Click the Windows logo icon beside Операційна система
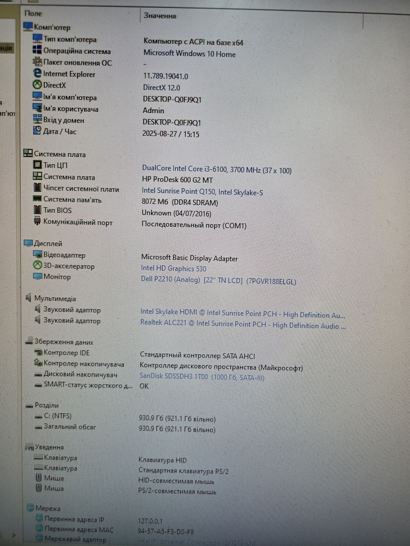The width and height of the screenshot is (410, 546). 37,50
